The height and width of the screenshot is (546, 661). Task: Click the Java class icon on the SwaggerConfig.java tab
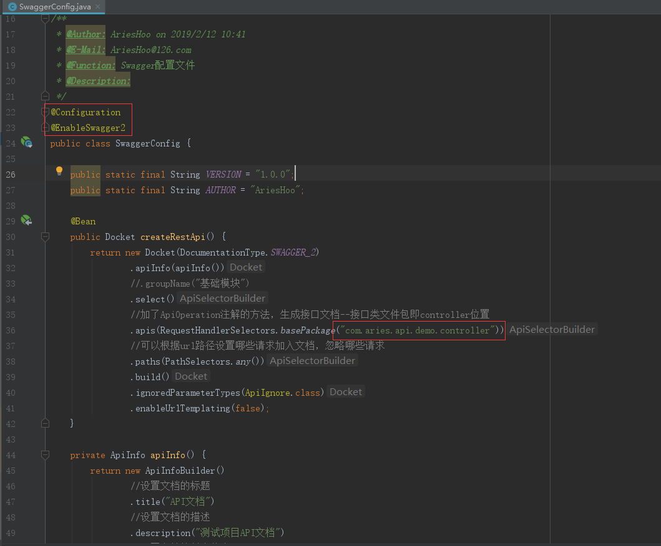coord(12,7)
